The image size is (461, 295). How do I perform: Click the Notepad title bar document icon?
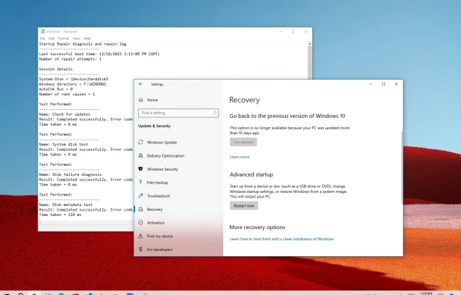point(43,32)
